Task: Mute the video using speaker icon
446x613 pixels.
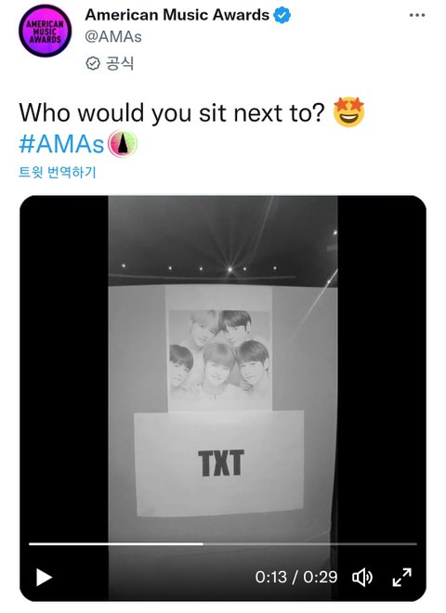Action: (362, 578)
